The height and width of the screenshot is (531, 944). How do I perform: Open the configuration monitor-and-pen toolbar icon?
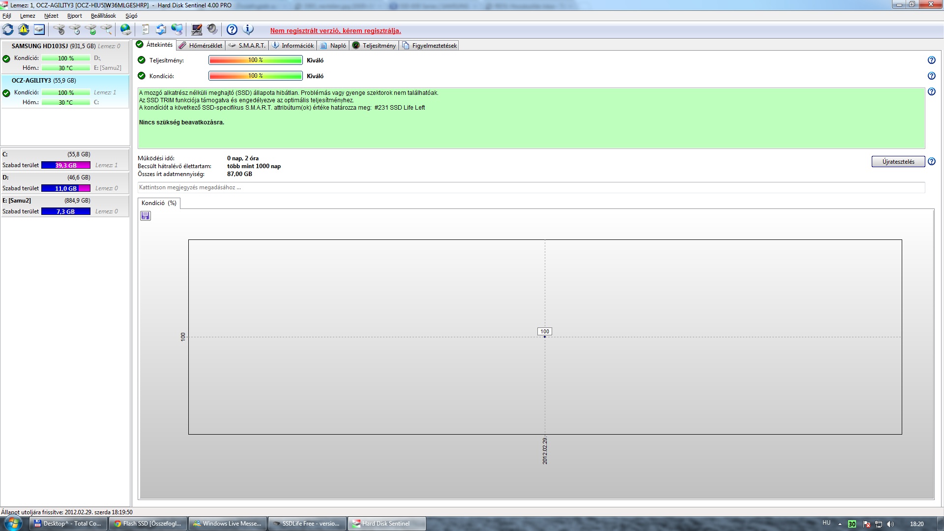[197, 29]
